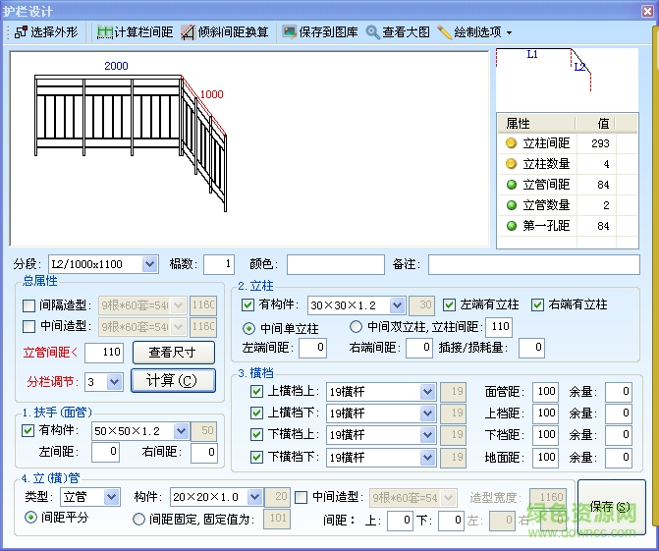659x551 pixels.
Task: Toggle the 上横档上 checkbox
Action: coord(256,392)
